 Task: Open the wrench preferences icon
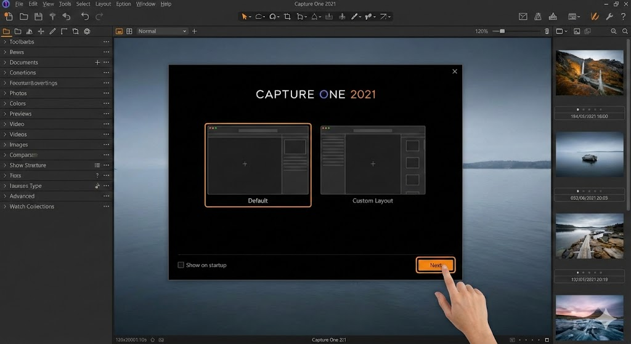pyautogui.click(x=609, y=17)
